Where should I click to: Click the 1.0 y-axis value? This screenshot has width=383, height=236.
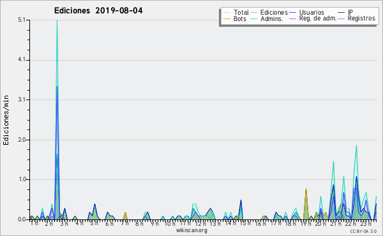pyautogui.click(x=22, y=179)
